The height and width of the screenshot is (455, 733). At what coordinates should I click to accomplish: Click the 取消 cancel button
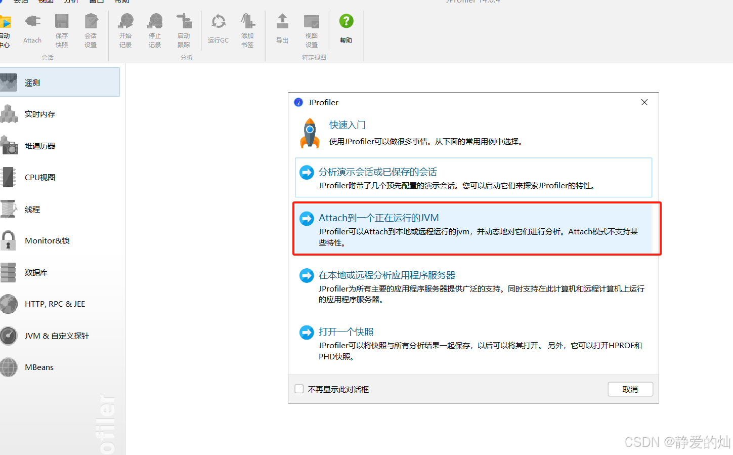(x=630, y=389)
